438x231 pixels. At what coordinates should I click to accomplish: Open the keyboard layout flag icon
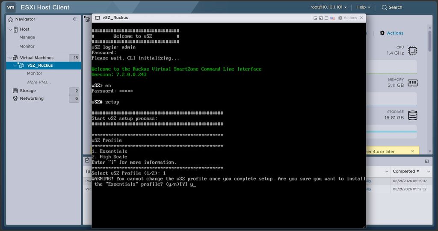point(332,18)
